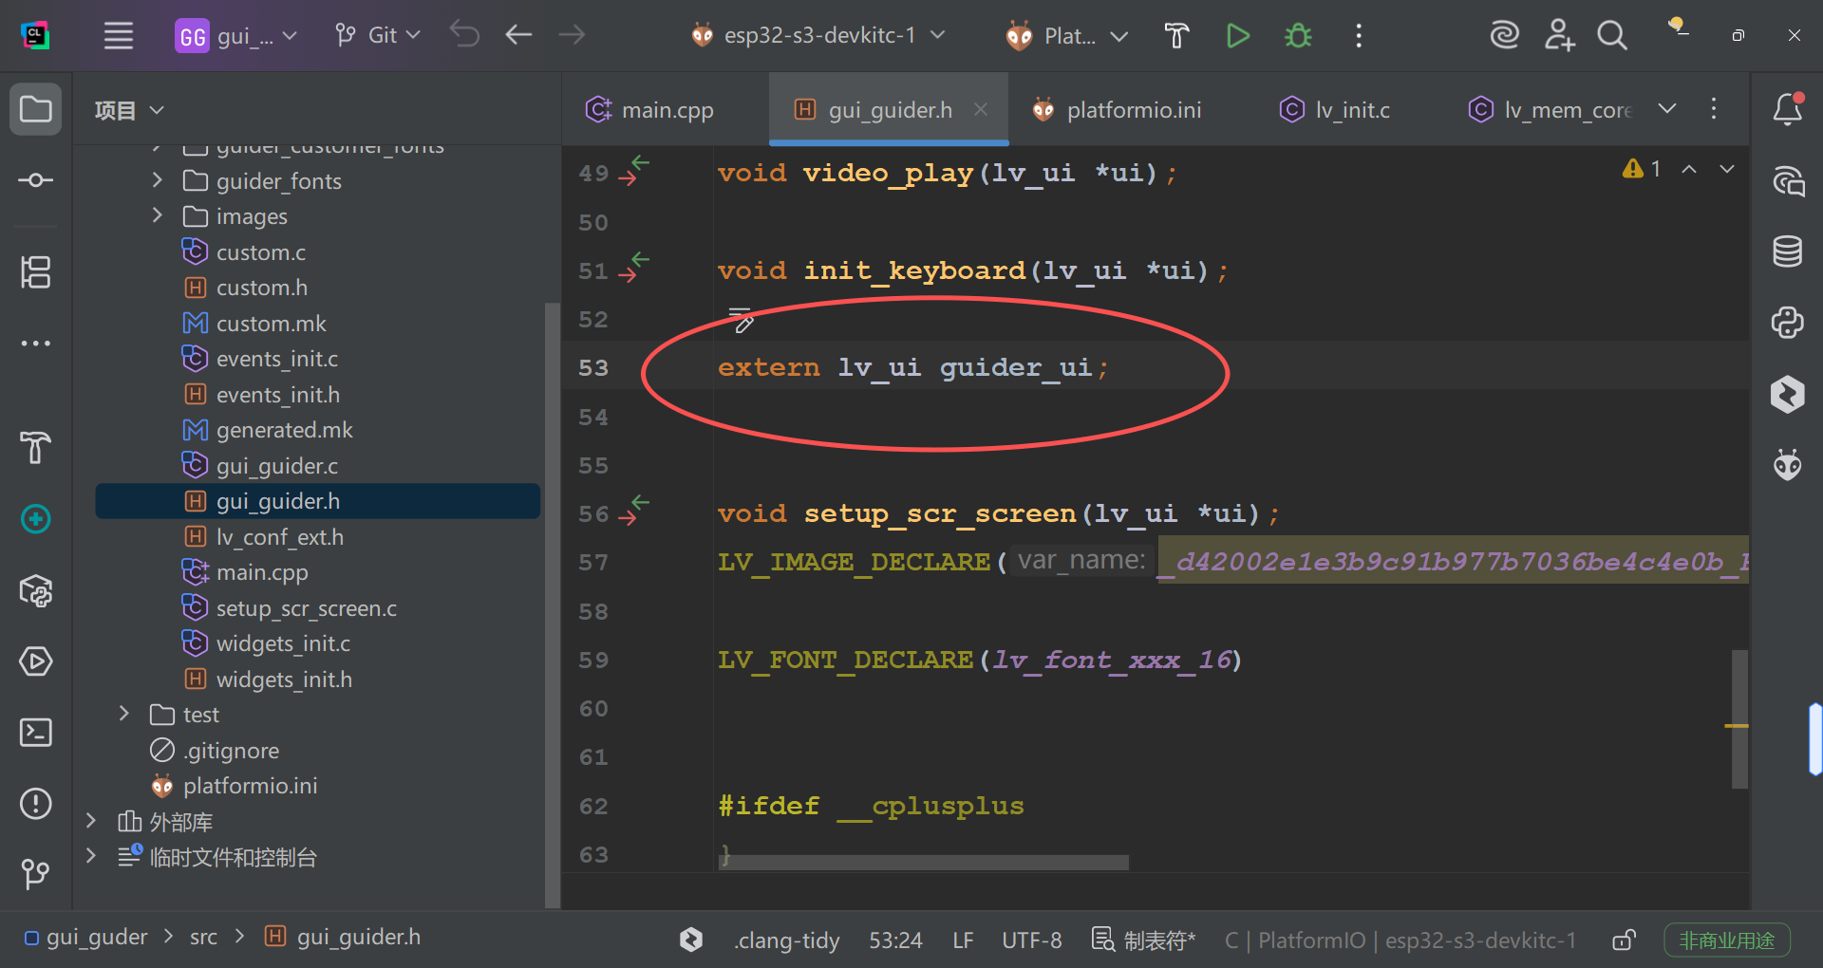Open the PlatformIO alien icon on right sidebar
Image resolution: width=1823 pixels, height=968 pixels.
[x=1788, y=465]
